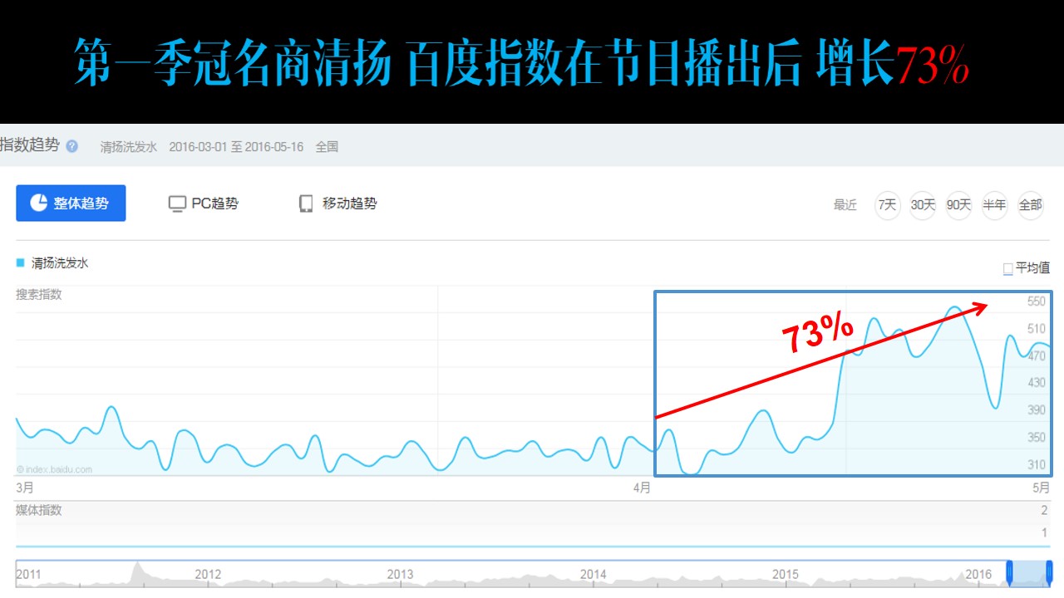Click the 4月 x-axis label

[x=641, y=488]
